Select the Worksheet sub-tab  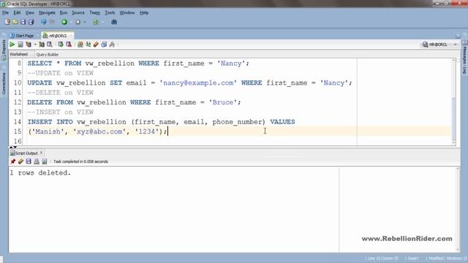18,54
